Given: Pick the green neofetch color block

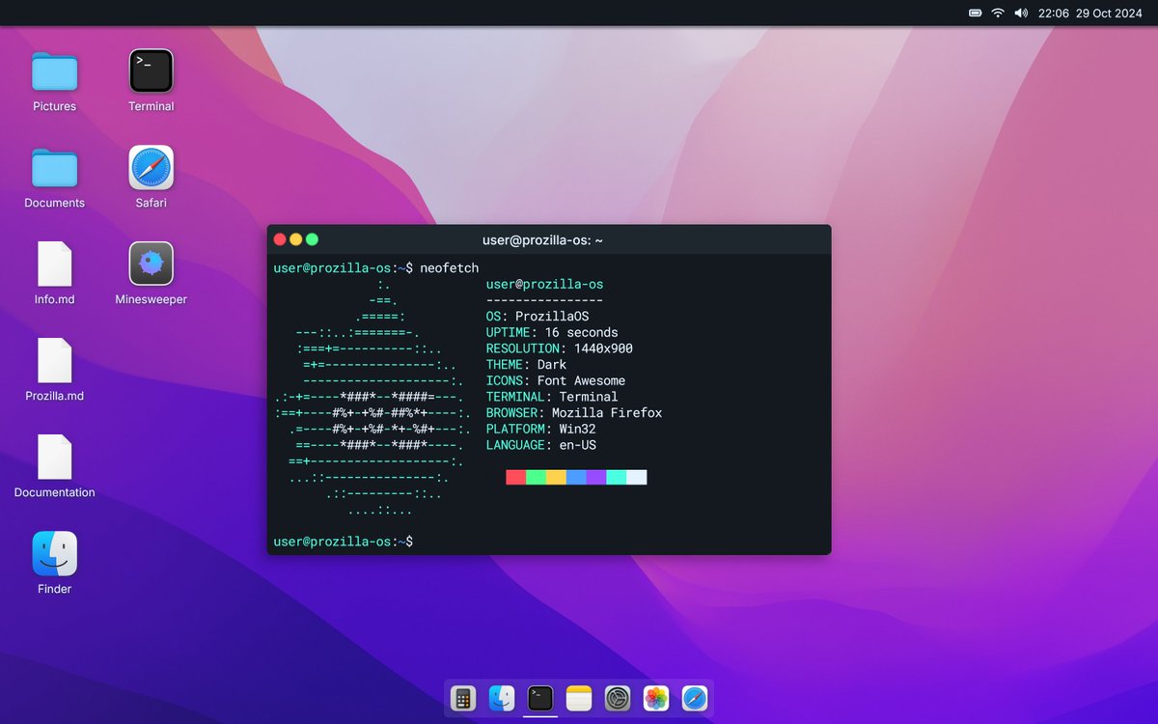Looking at the screenshot, I should [x=536, y=477].
